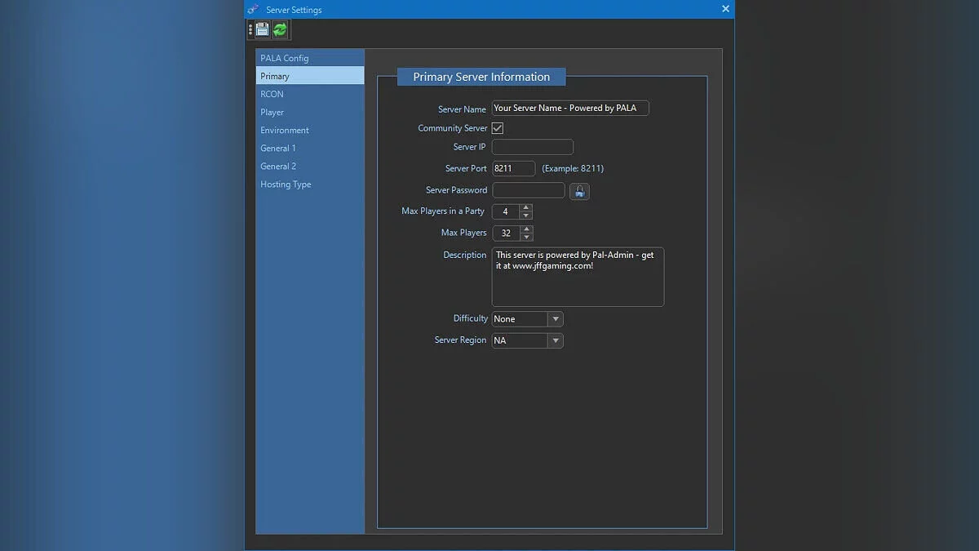This screenshot has height=551, width=979.
Task: Increase the Max Players value
Action: [526, 229]
